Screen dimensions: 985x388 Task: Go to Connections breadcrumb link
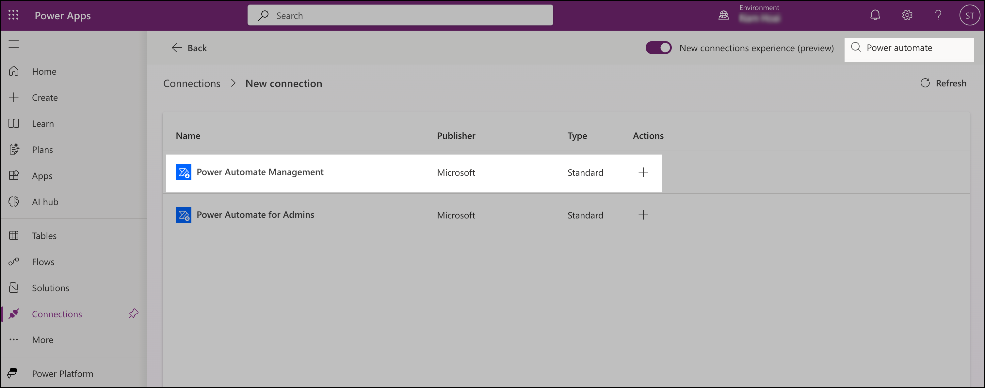click(192, 83)
